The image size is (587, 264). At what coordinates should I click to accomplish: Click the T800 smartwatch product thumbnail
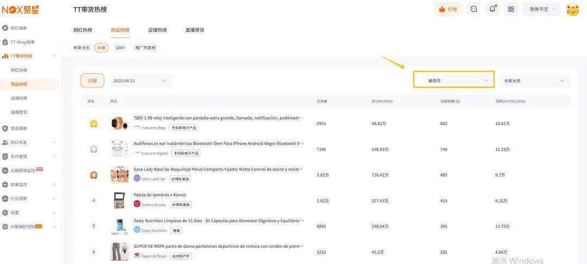pos(120,123)
